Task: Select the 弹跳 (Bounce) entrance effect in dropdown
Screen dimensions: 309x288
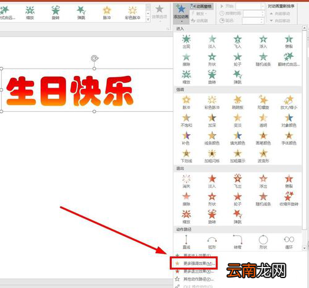Action: [x=237, y=77]
